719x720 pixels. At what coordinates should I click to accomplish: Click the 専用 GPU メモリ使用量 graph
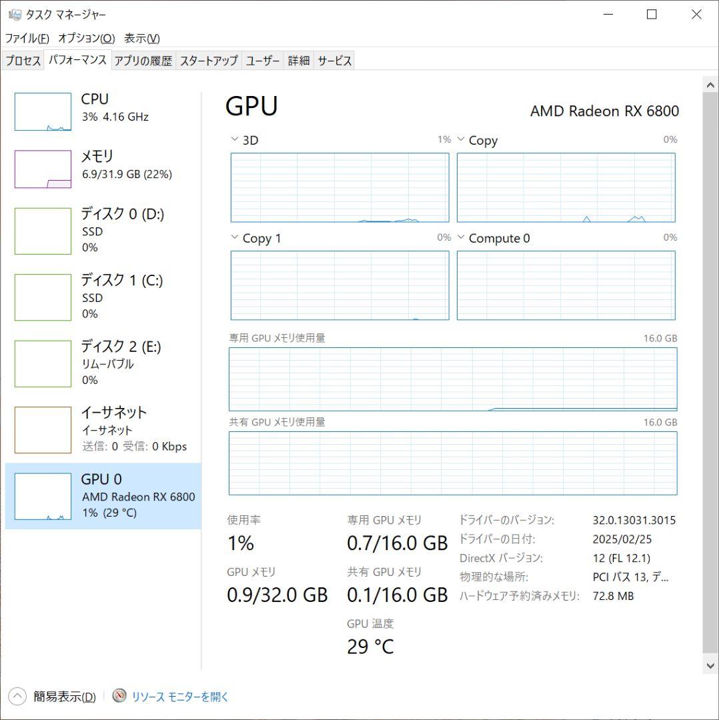453,379
